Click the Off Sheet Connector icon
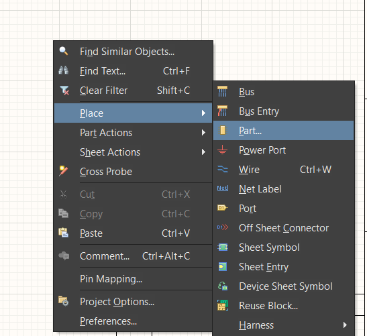The height and width of the screenshot is (336, 367). [223, 227]
